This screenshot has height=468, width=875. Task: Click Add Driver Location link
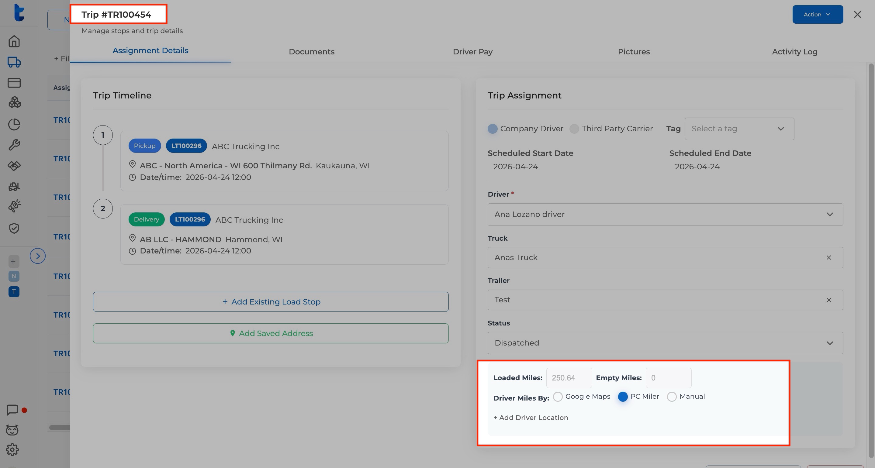(531, 417)
